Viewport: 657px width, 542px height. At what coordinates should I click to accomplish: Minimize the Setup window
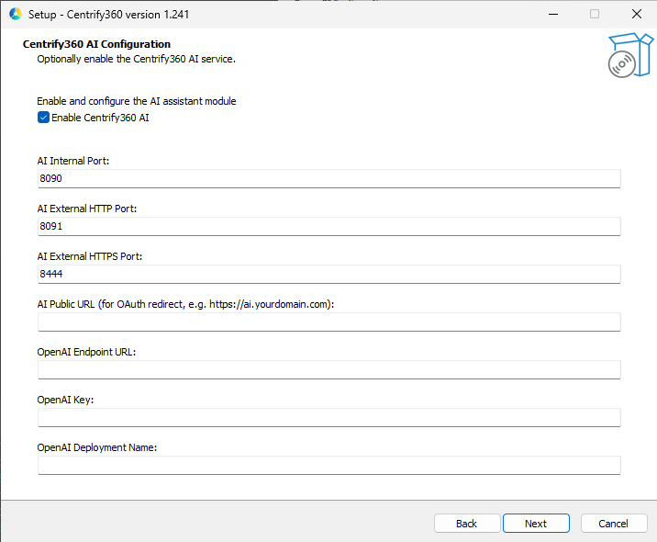(x=553, y=14)
